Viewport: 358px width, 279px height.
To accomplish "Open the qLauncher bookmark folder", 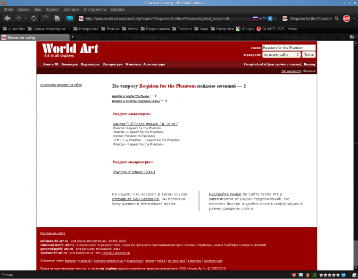I will pyautogui.click(x=14, y=29).
